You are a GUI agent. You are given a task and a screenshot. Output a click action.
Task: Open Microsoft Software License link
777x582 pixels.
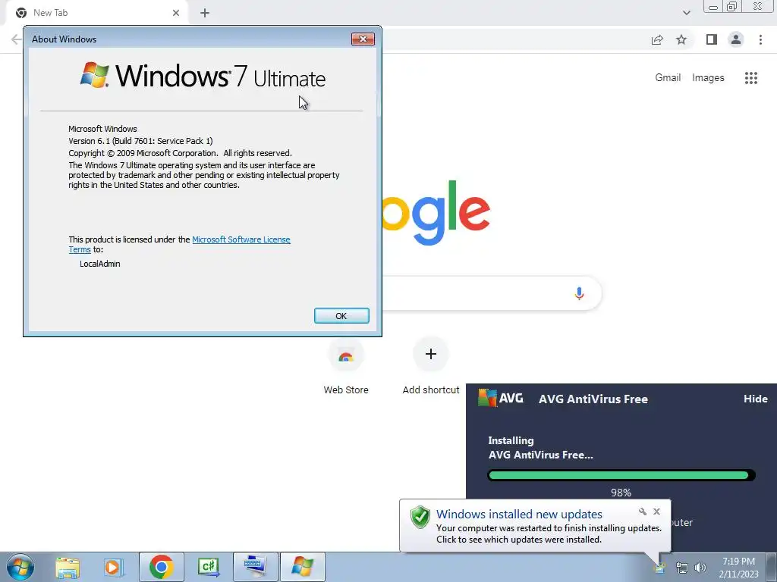[241, 239]
